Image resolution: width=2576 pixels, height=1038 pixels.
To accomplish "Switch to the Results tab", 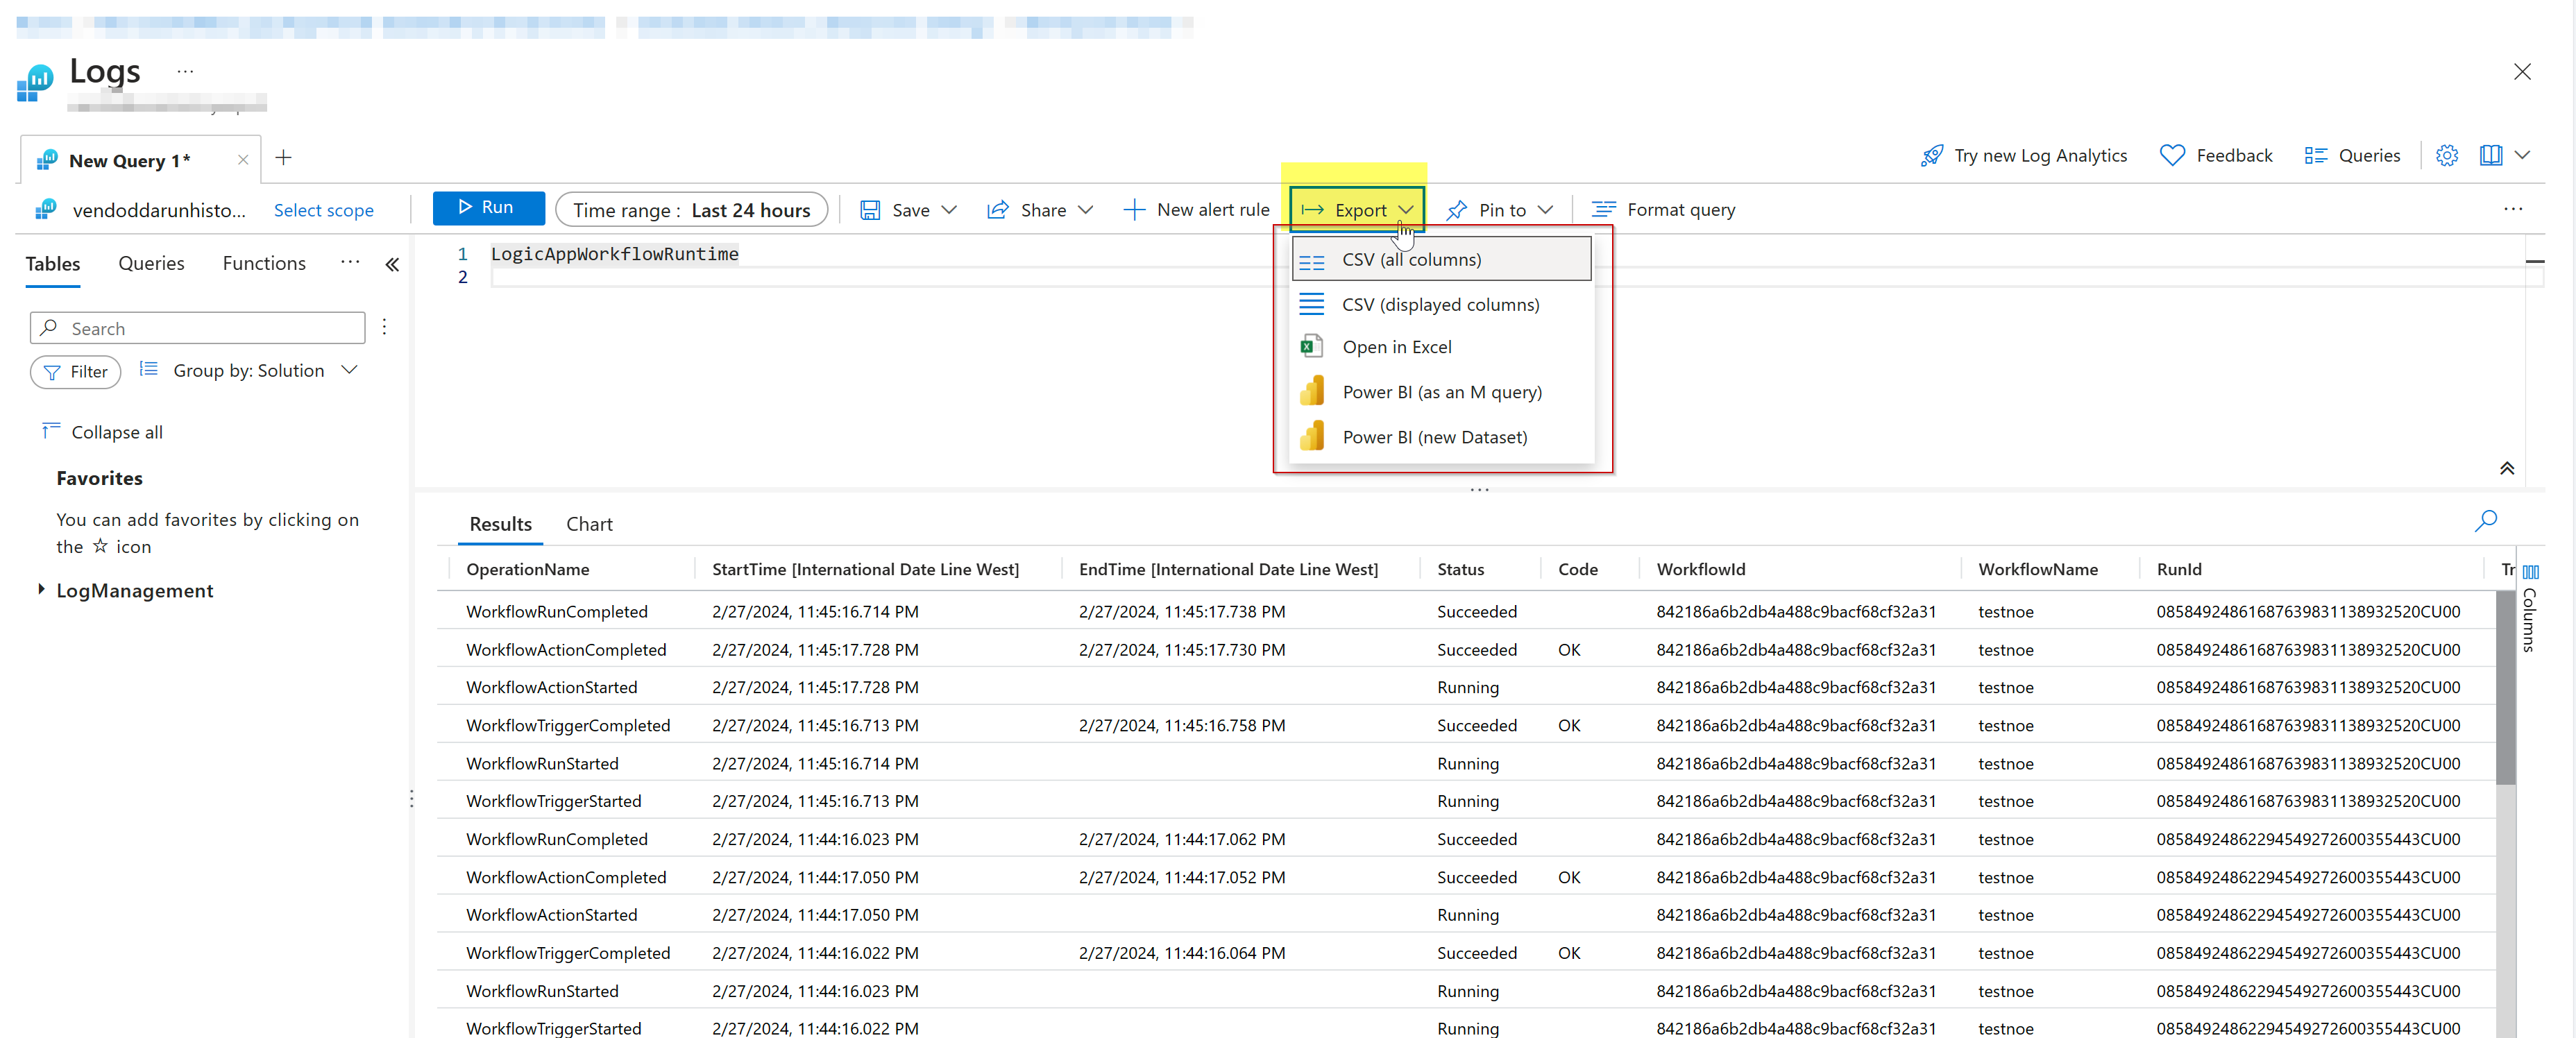I will coord(500,524).
